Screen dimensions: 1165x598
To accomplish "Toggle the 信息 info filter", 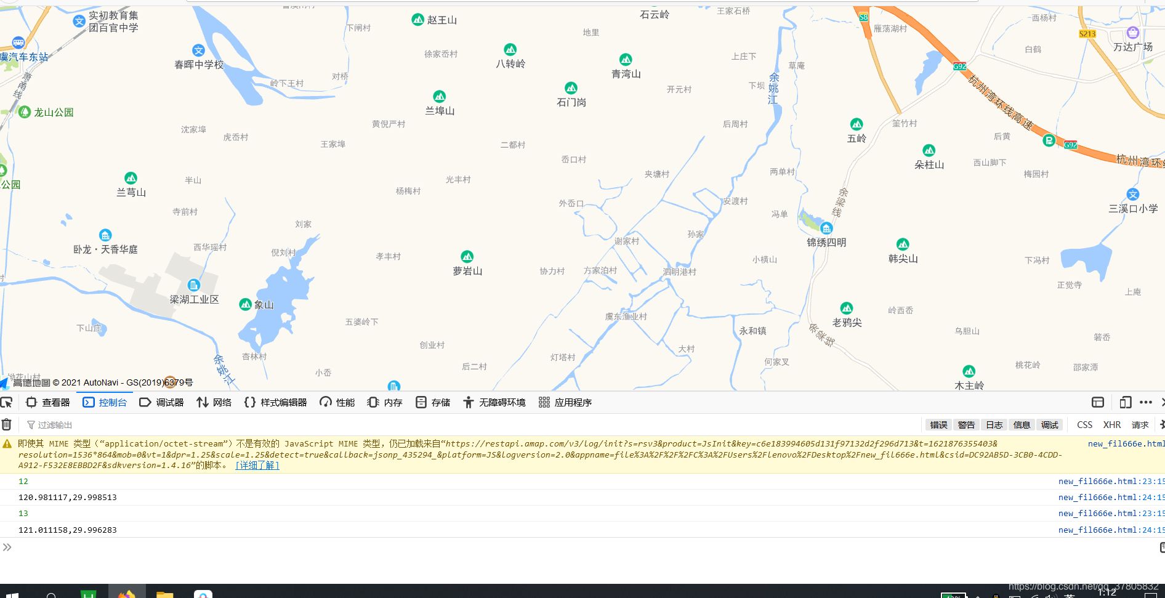I will coord(1022,425).
